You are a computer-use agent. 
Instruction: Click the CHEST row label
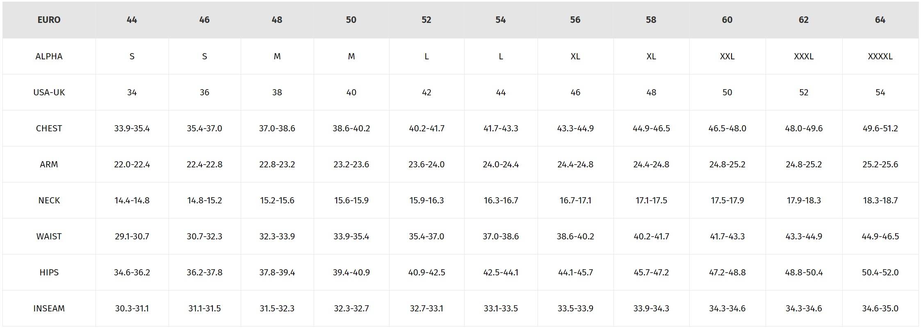pyautogui.click(x=49, y=128)
